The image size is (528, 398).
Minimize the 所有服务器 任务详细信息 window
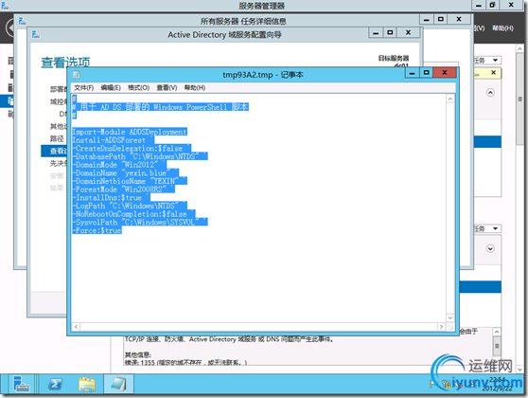point(427,19)
